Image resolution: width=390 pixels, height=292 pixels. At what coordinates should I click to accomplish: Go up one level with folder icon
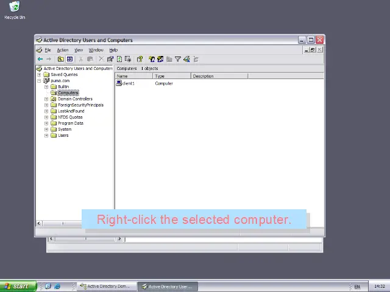click(61, 59)
